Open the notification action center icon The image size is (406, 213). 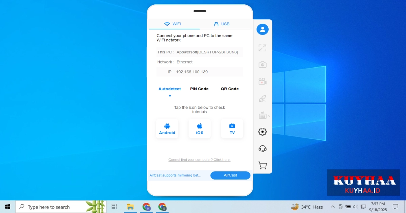(395, 207)
